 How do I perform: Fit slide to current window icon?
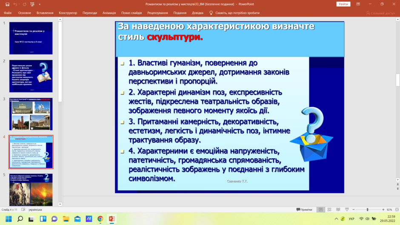[x=397, y=210]
